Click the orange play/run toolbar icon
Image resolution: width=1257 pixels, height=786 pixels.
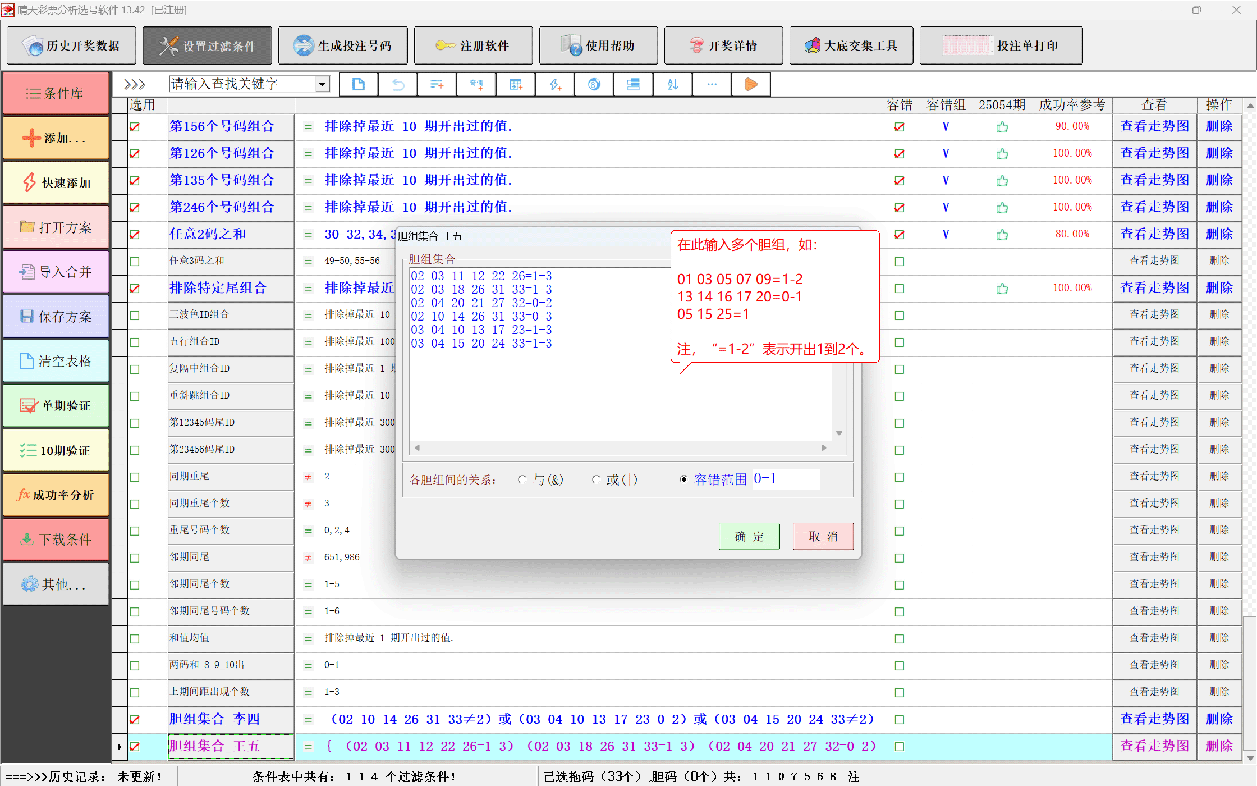[751, 84]
